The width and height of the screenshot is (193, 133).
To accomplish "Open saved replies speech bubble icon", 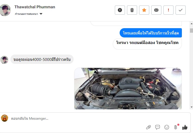I will (158, 127).
